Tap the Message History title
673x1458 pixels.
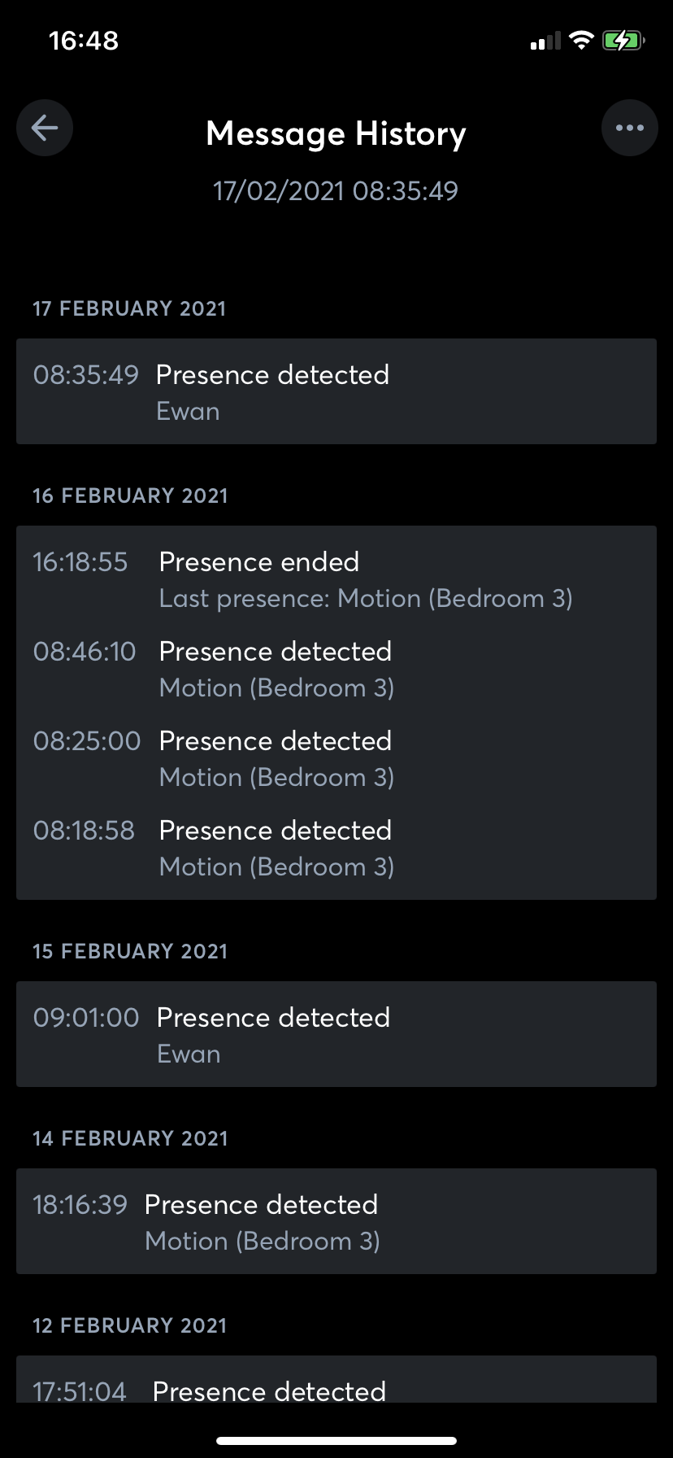point(336,133)
